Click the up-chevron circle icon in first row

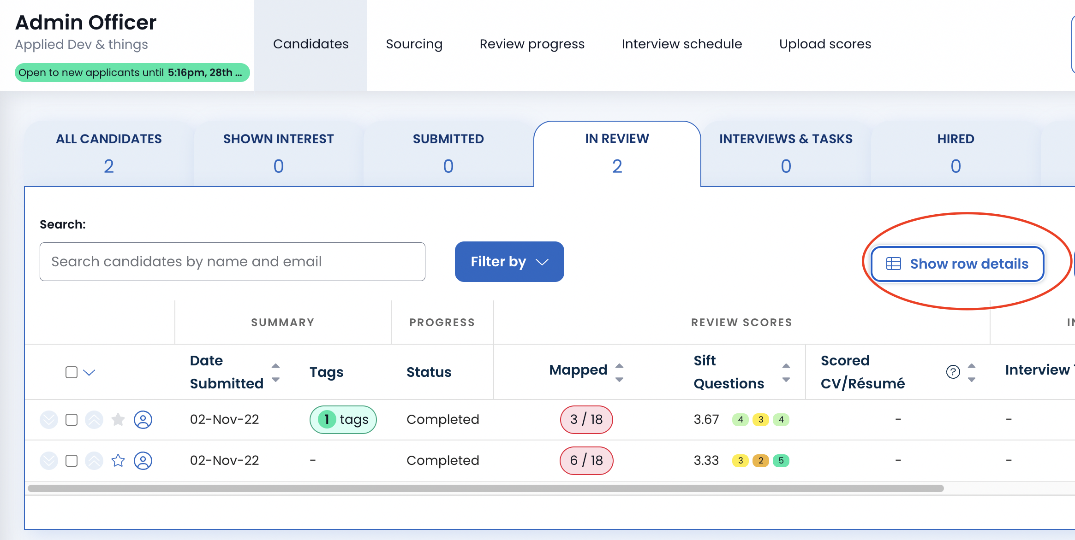click(x=94, y=420)
